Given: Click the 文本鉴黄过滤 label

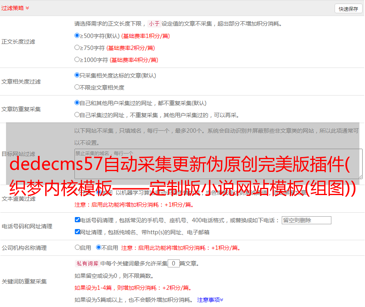Looking at the screenshot, I should point(19,199).
